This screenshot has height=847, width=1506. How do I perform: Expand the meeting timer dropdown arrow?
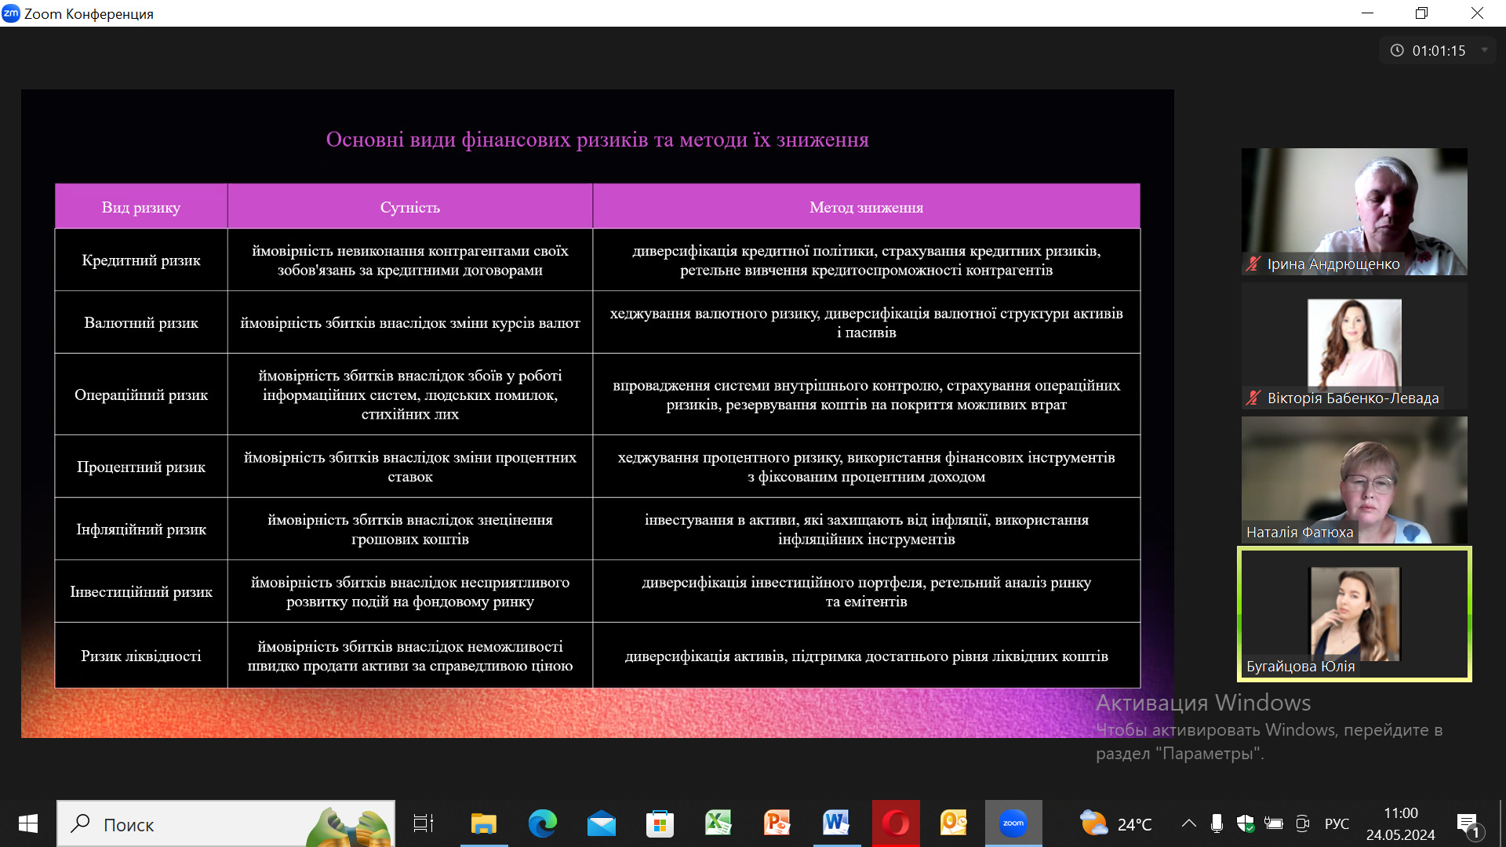[1484, 50]
